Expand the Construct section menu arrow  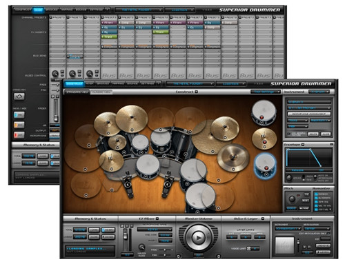[x=197, y=92]
